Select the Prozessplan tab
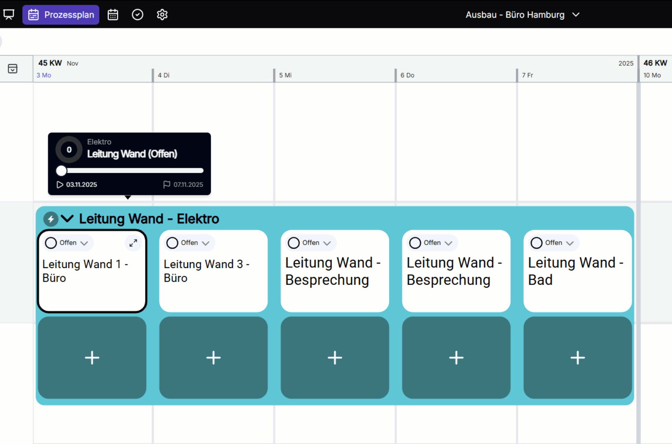 (x=61, y=15)
